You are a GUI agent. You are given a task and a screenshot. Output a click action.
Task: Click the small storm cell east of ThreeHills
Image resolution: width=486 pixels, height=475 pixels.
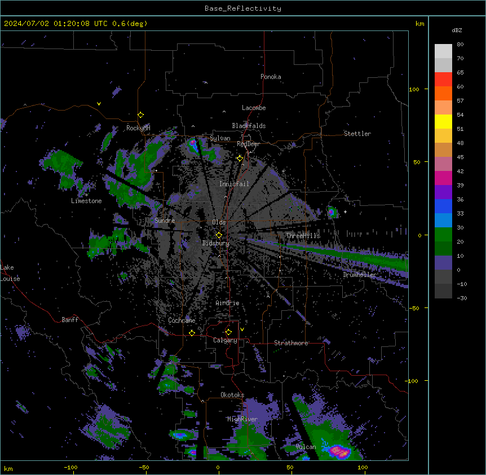point(332,212)
